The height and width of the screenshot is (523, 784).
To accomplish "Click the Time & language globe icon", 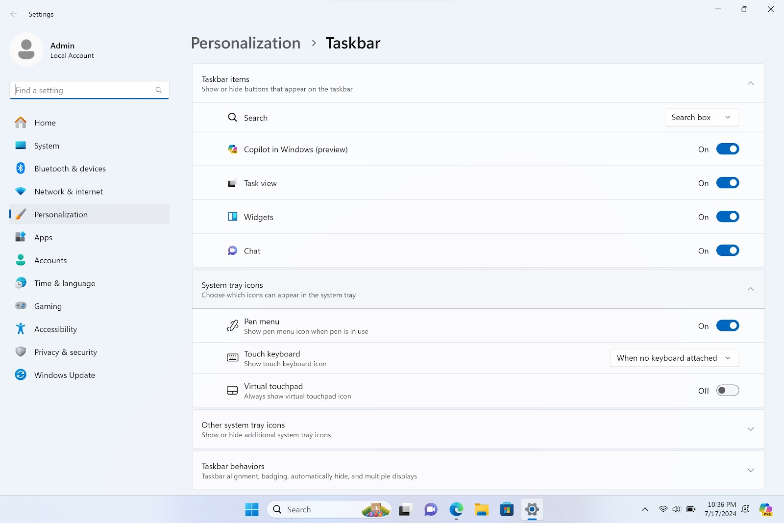I will (x=21, y=283).
